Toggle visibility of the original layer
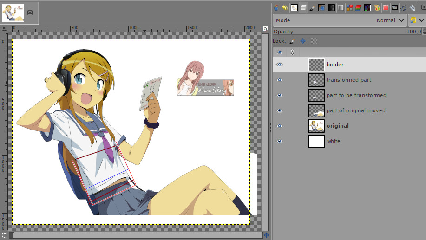The image size is (426, 240). [x=280, y=126]
